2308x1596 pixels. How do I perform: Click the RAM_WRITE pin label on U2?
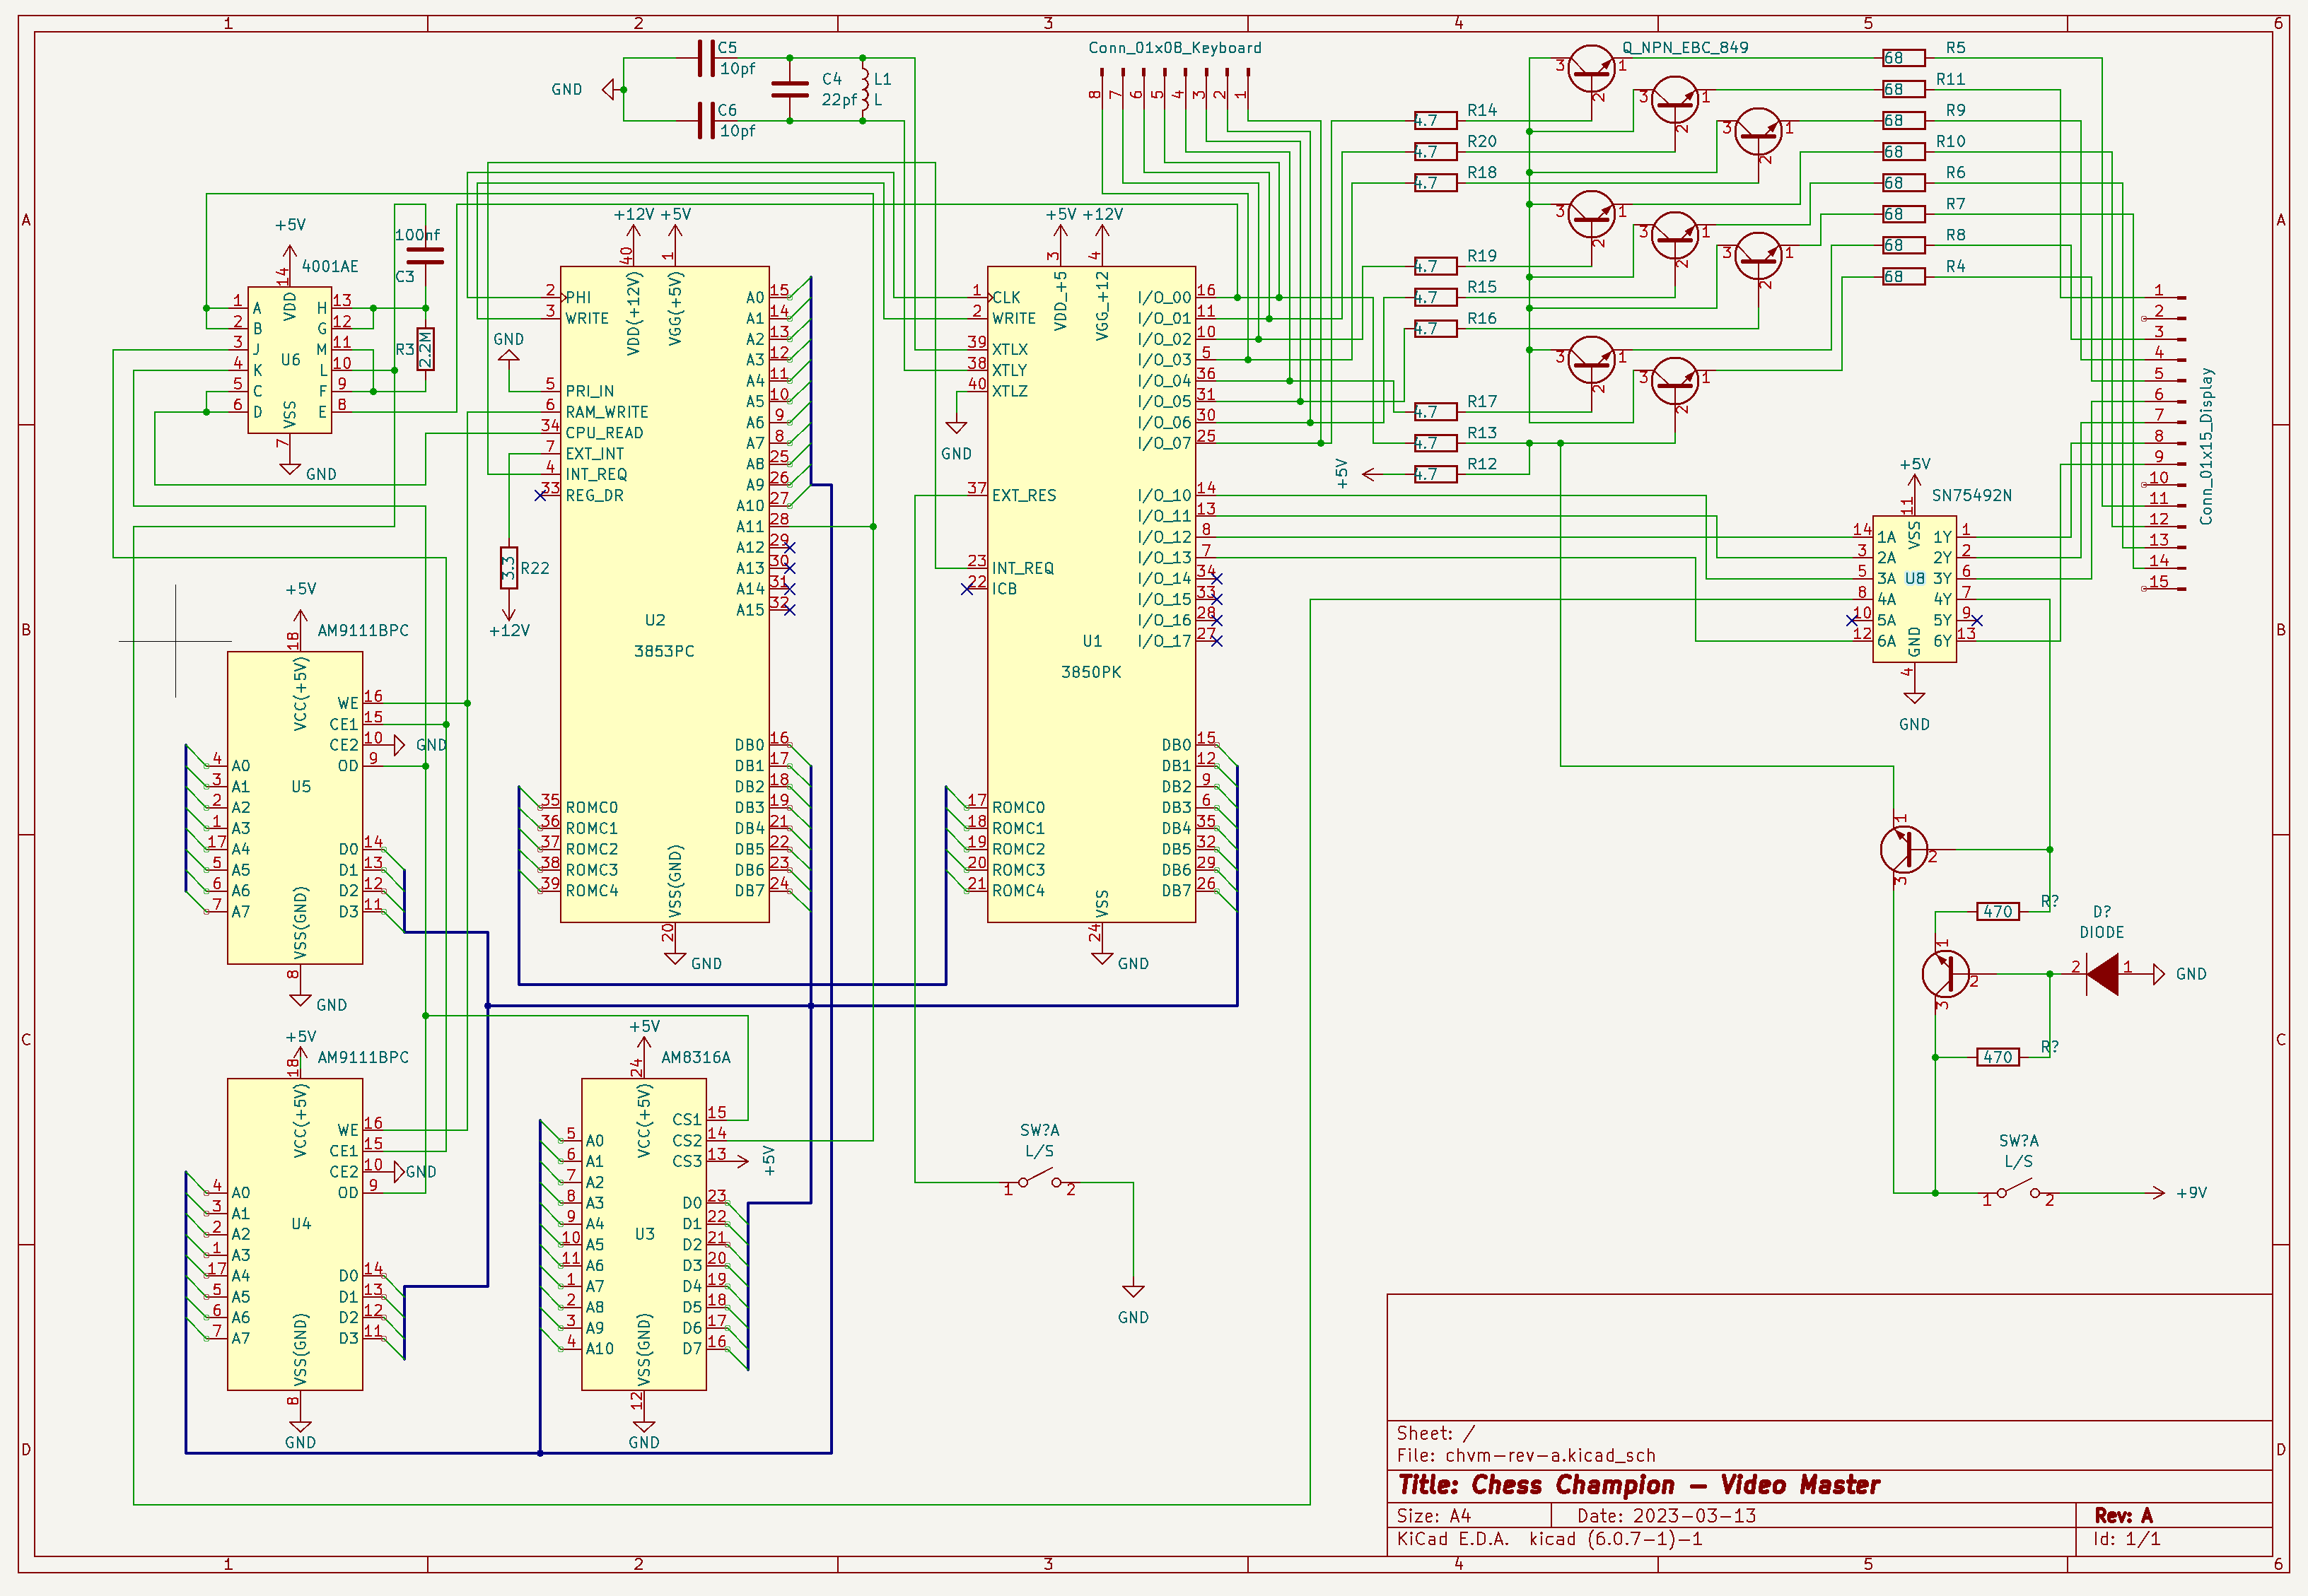coord(606,412)
